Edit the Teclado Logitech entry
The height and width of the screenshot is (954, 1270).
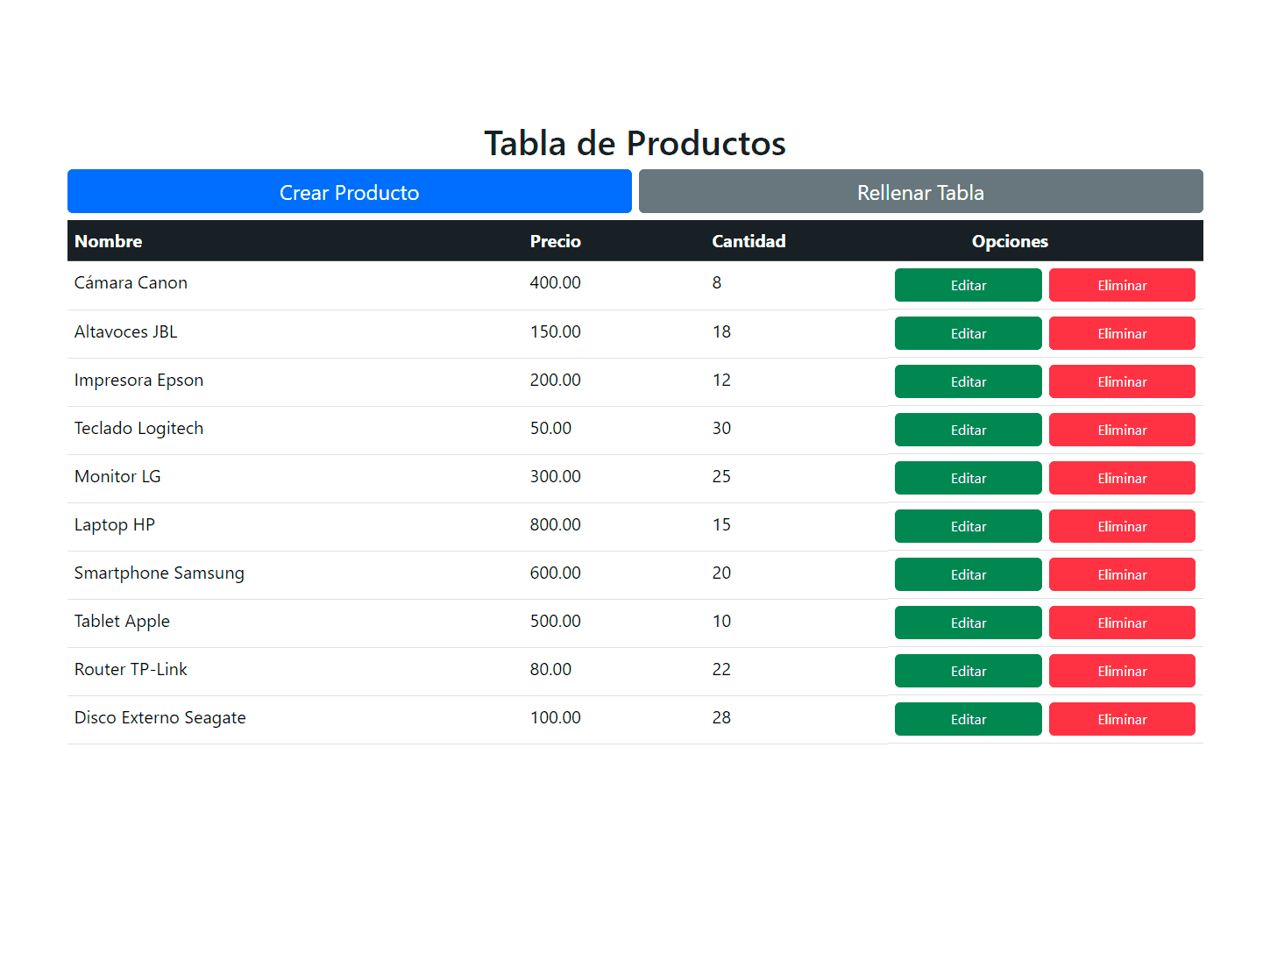click(968, 430)
